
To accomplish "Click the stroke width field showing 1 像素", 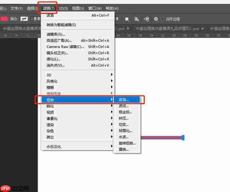I will click(x=36, y=19).
